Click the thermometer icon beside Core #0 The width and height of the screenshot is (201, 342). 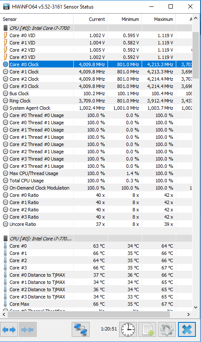[x=6, y=246]
